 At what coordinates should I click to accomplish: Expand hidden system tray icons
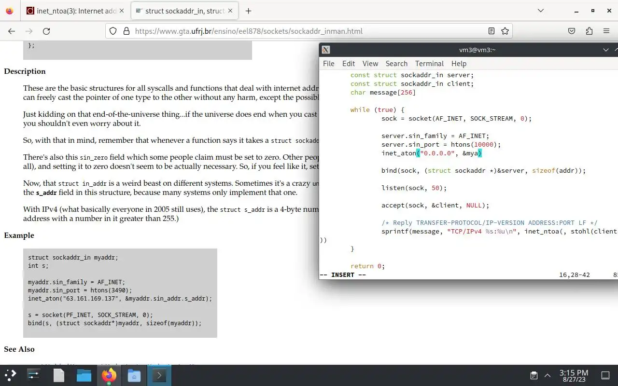click(x=548, y=375)
